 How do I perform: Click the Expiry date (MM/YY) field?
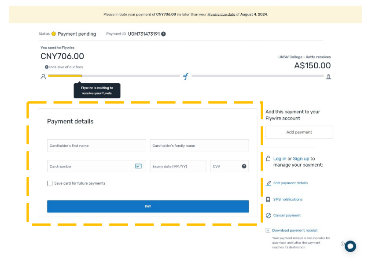pyautogui.click(x=178, y=166)
